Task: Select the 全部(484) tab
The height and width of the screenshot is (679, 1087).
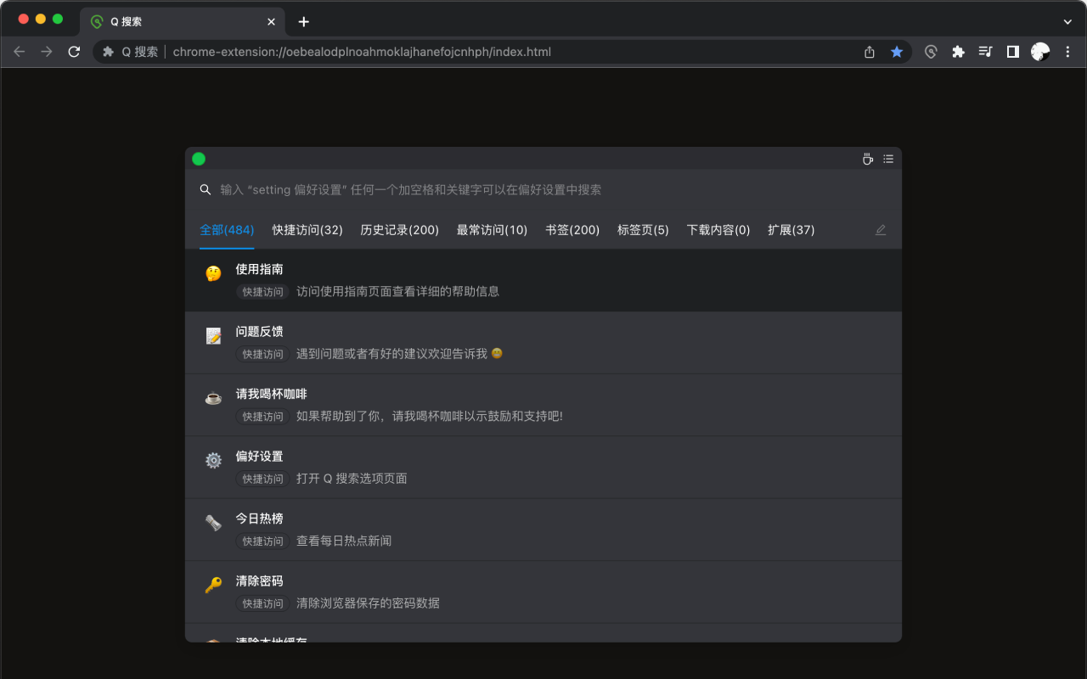Action: (227, 230)
